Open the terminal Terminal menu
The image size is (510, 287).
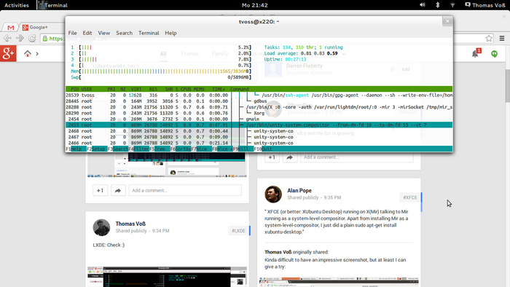149,33
